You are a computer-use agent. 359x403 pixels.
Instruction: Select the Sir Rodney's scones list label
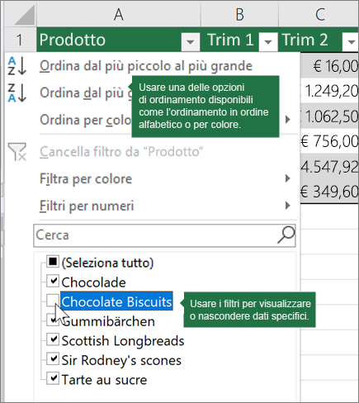click(121, 360)
